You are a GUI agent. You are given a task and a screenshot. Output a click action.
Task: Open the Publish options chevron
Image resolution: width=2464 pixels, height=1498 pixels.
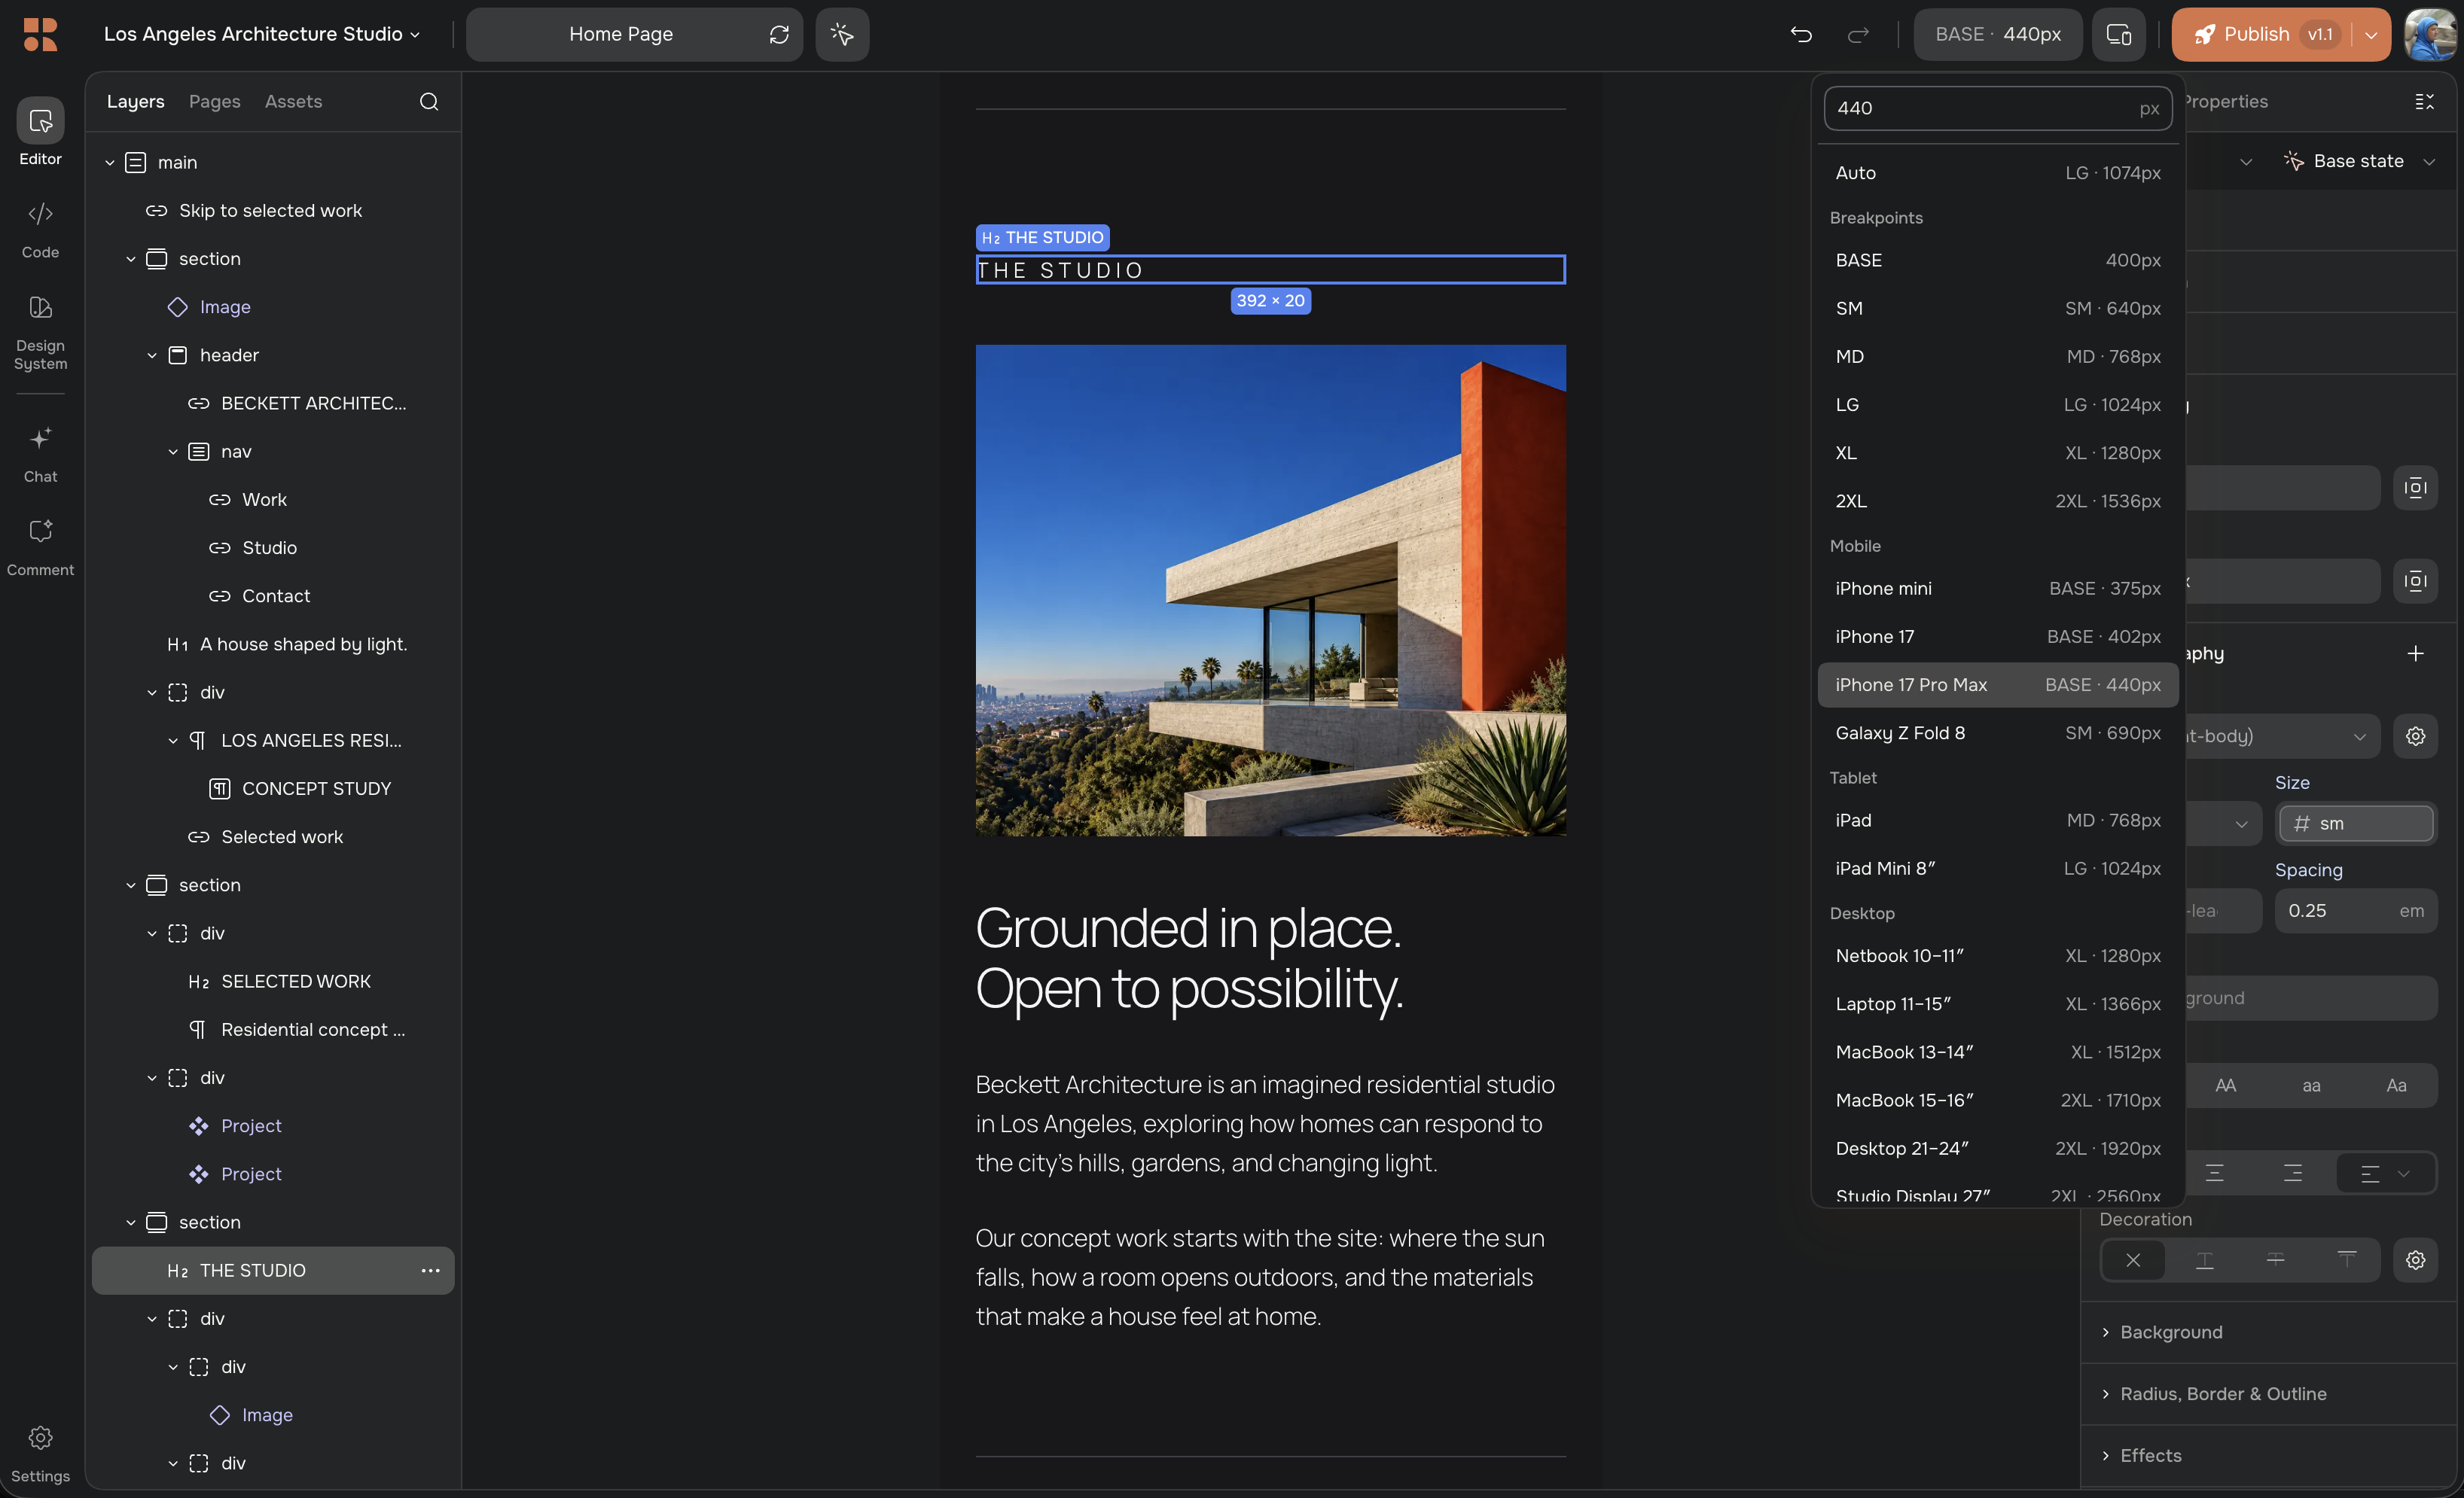(2370, 34)
